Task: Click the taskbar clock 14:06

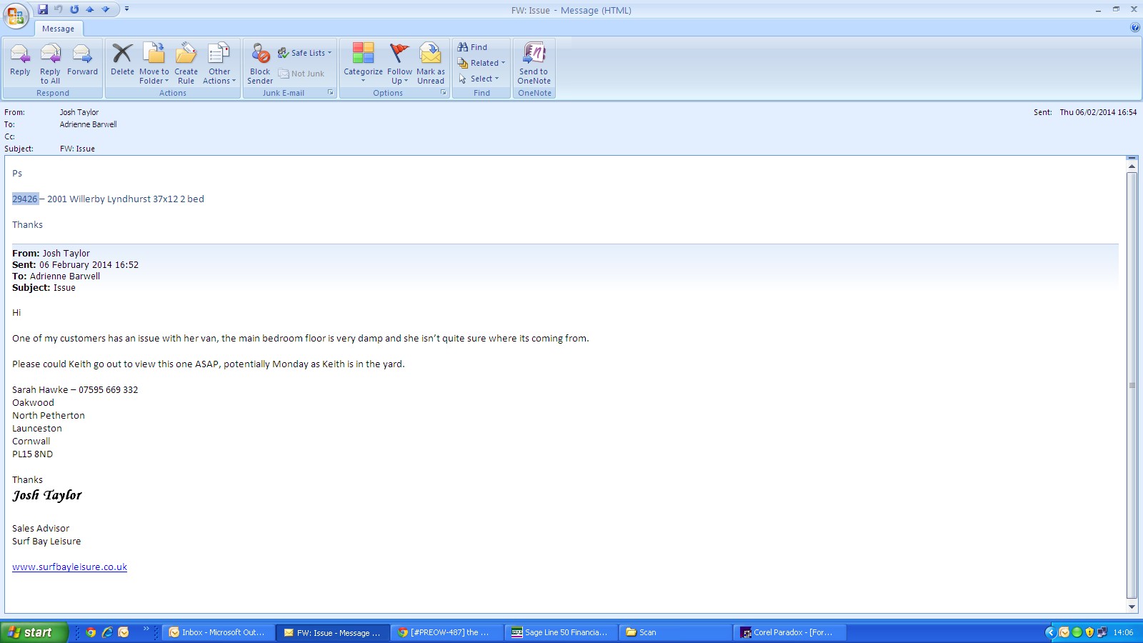Action: tap(1123, 632)
